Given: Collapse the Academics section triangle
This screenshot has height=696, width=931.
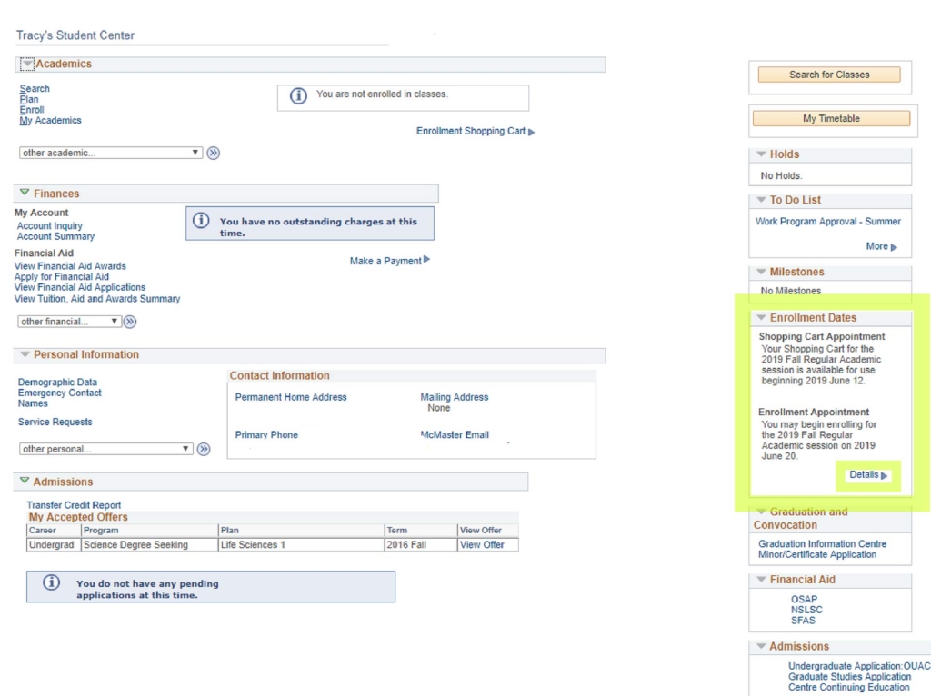Looking at the screenshot, I should [x=27, y=65].
